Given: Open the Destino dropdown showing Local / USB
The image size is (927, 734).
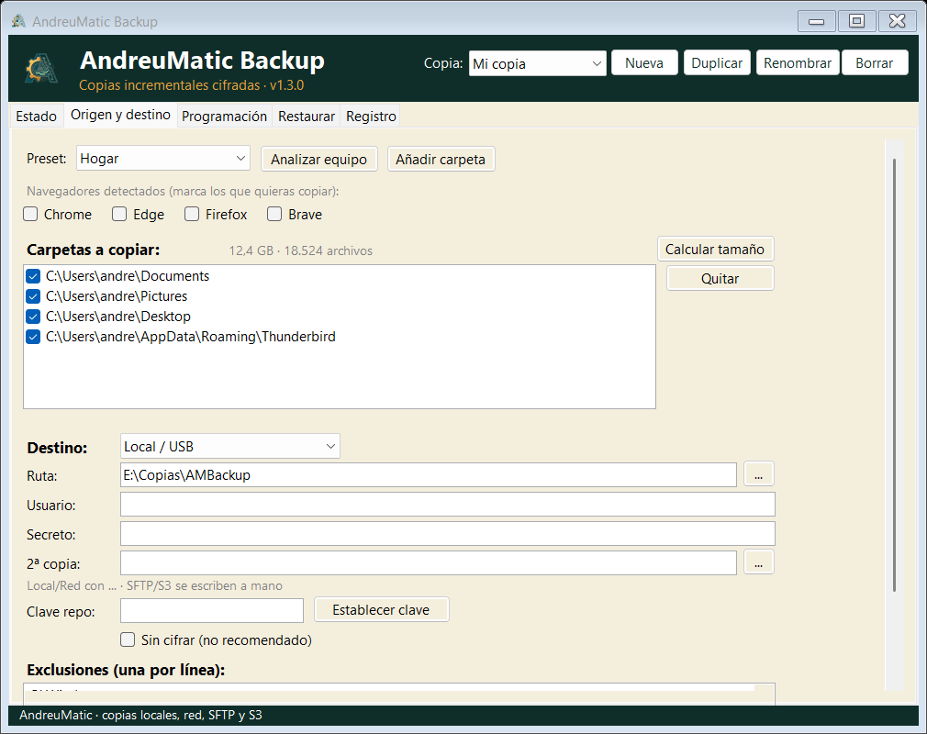Looking at the screenshot, I should click(230, 446).
